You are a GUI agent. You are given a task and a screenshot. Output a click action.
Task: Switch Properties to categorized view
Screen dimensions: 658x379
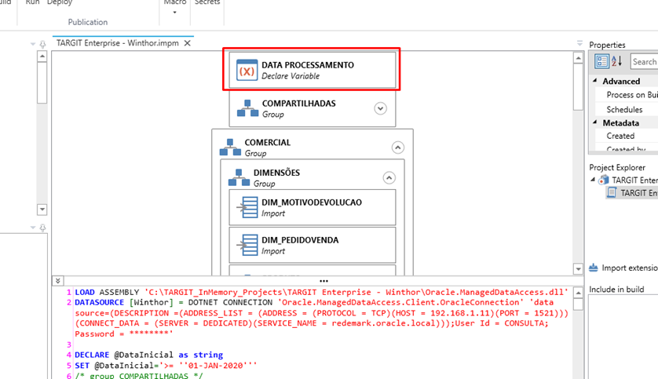(x=601, y=62)
